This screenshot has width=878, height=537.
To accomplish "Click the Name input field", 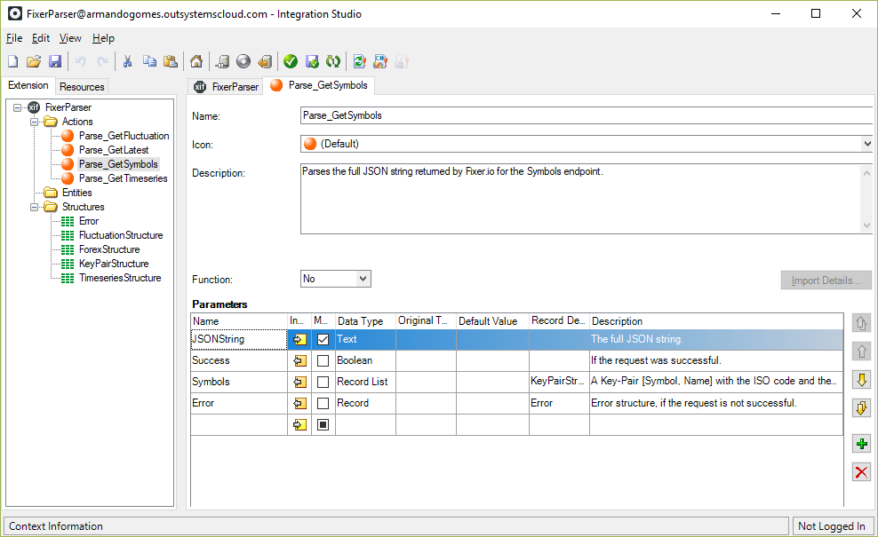I will tap(587, 115).
